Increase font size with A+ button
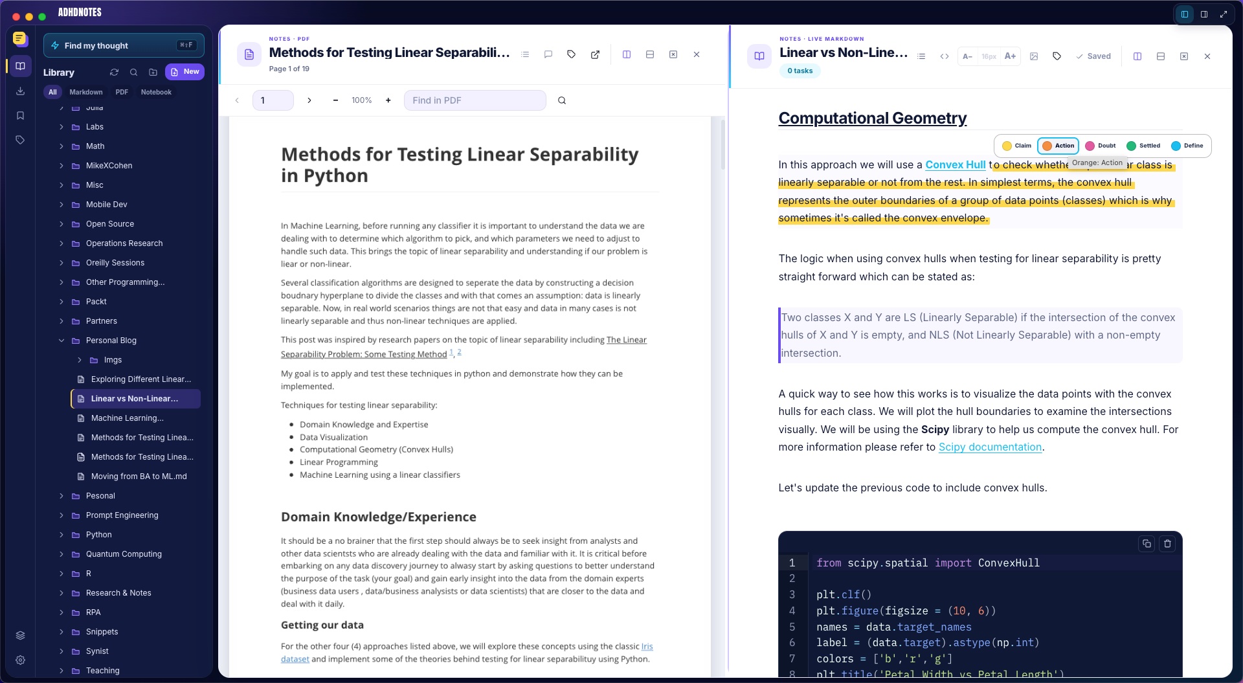Screen dimensions: 1243x683 pyautogui.click(x=1010, y=56)
